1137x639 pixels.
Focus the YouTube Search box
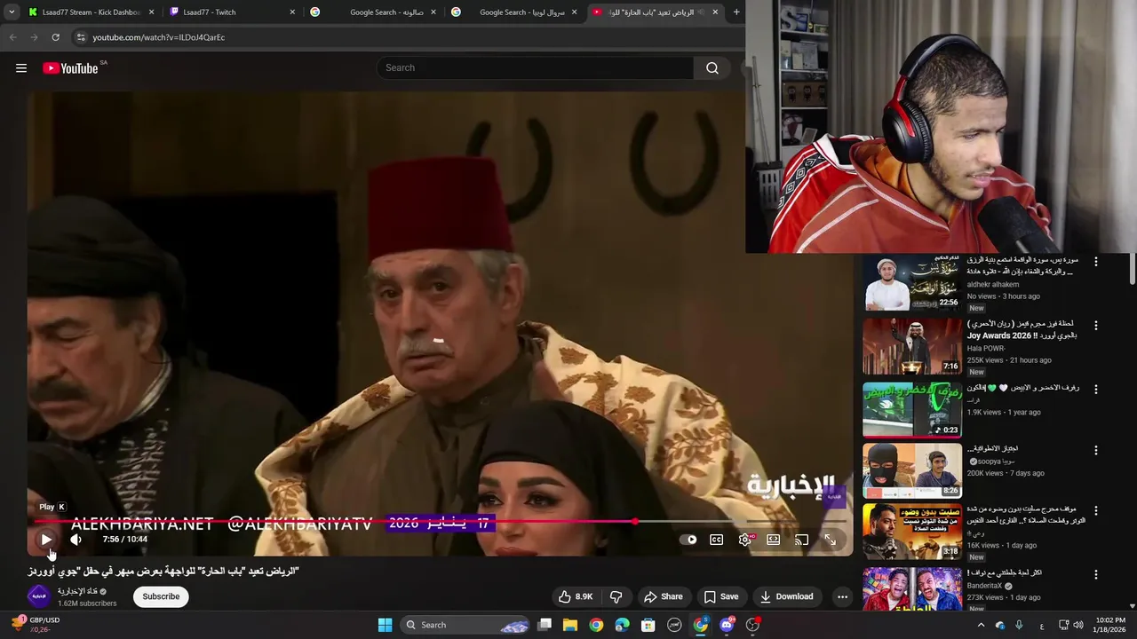(x=537, y=68)
